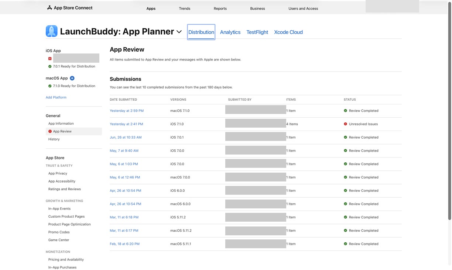Click green status icon in the macOS 5.11.1 row
This screenshot has height=270, width=452.
pos(346,244)
